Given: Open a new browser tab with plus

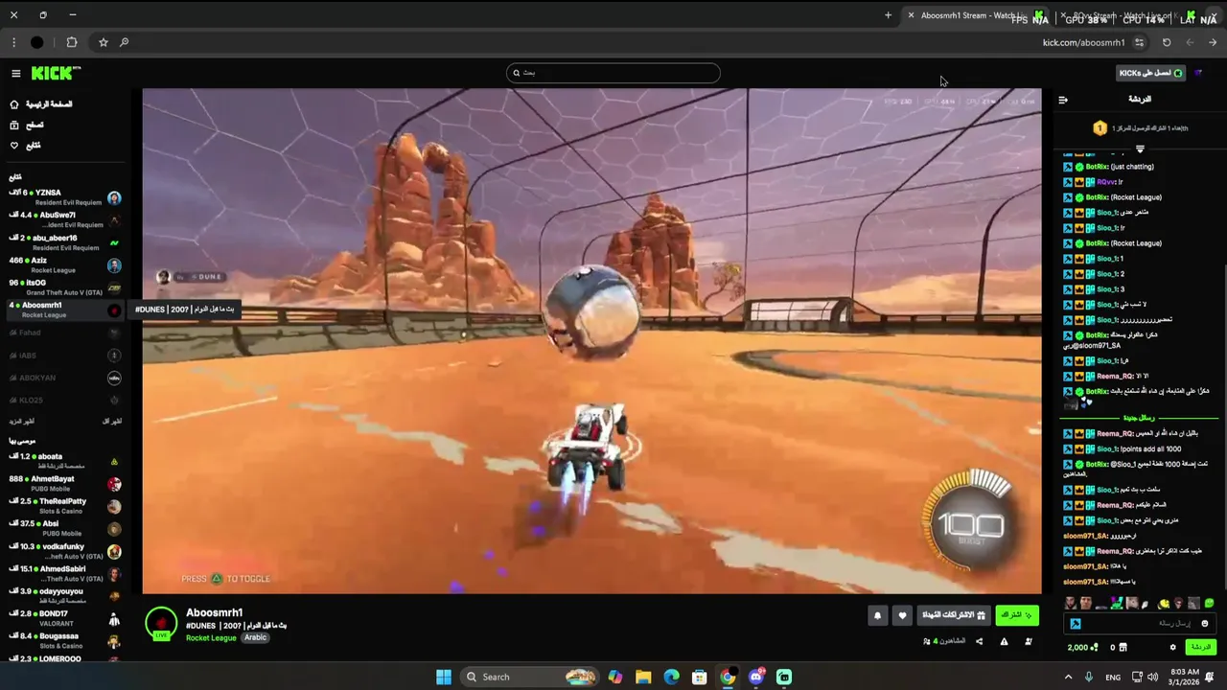Looking at the screenshot, I should pos(888,15).
